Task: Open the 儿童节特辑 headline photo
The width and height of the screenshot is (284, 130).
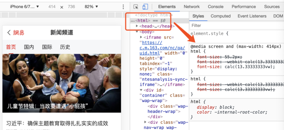Action: coord(62,83)
